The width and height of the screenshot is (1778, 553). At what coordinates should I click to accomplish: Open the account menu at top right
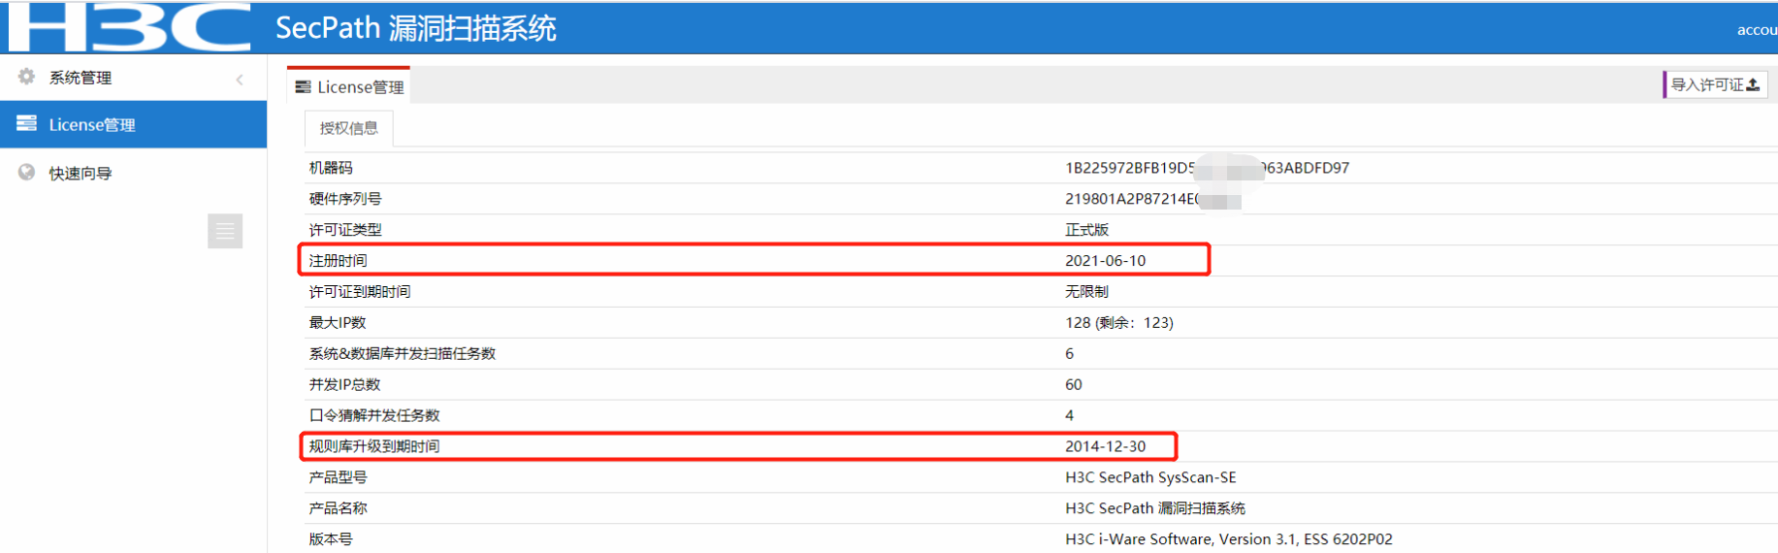coord(1757,30)
